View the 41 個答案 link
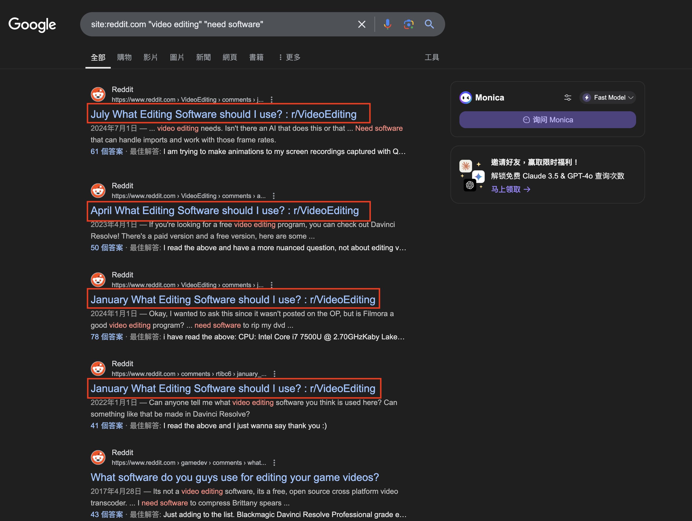Image resolution: width=692 pixels, height=521 pixels. coord(107,426)
